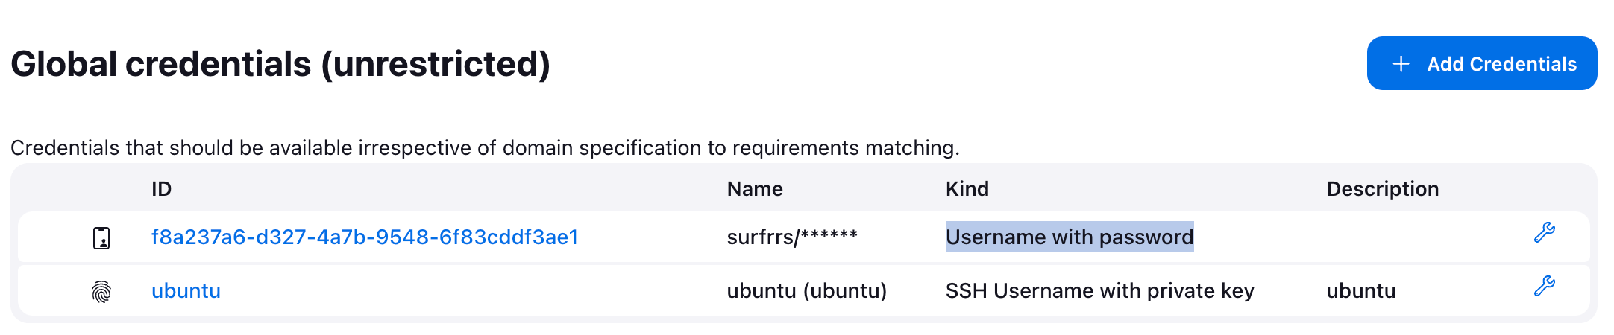Click the Kind column header
Screen dimensions: 1614x335
(967, 189)
